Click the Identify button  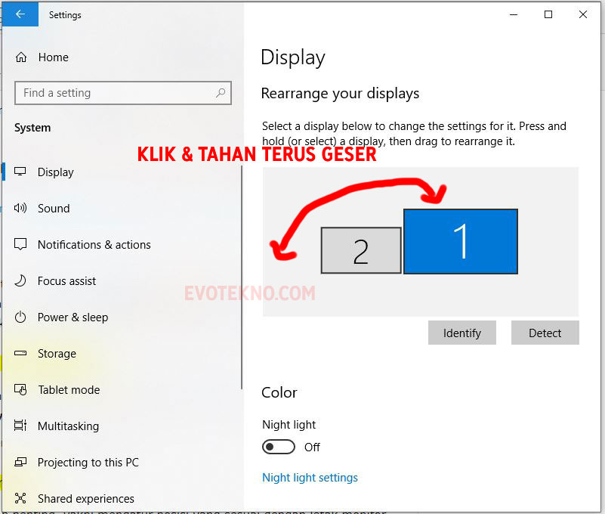coord(461,333)
